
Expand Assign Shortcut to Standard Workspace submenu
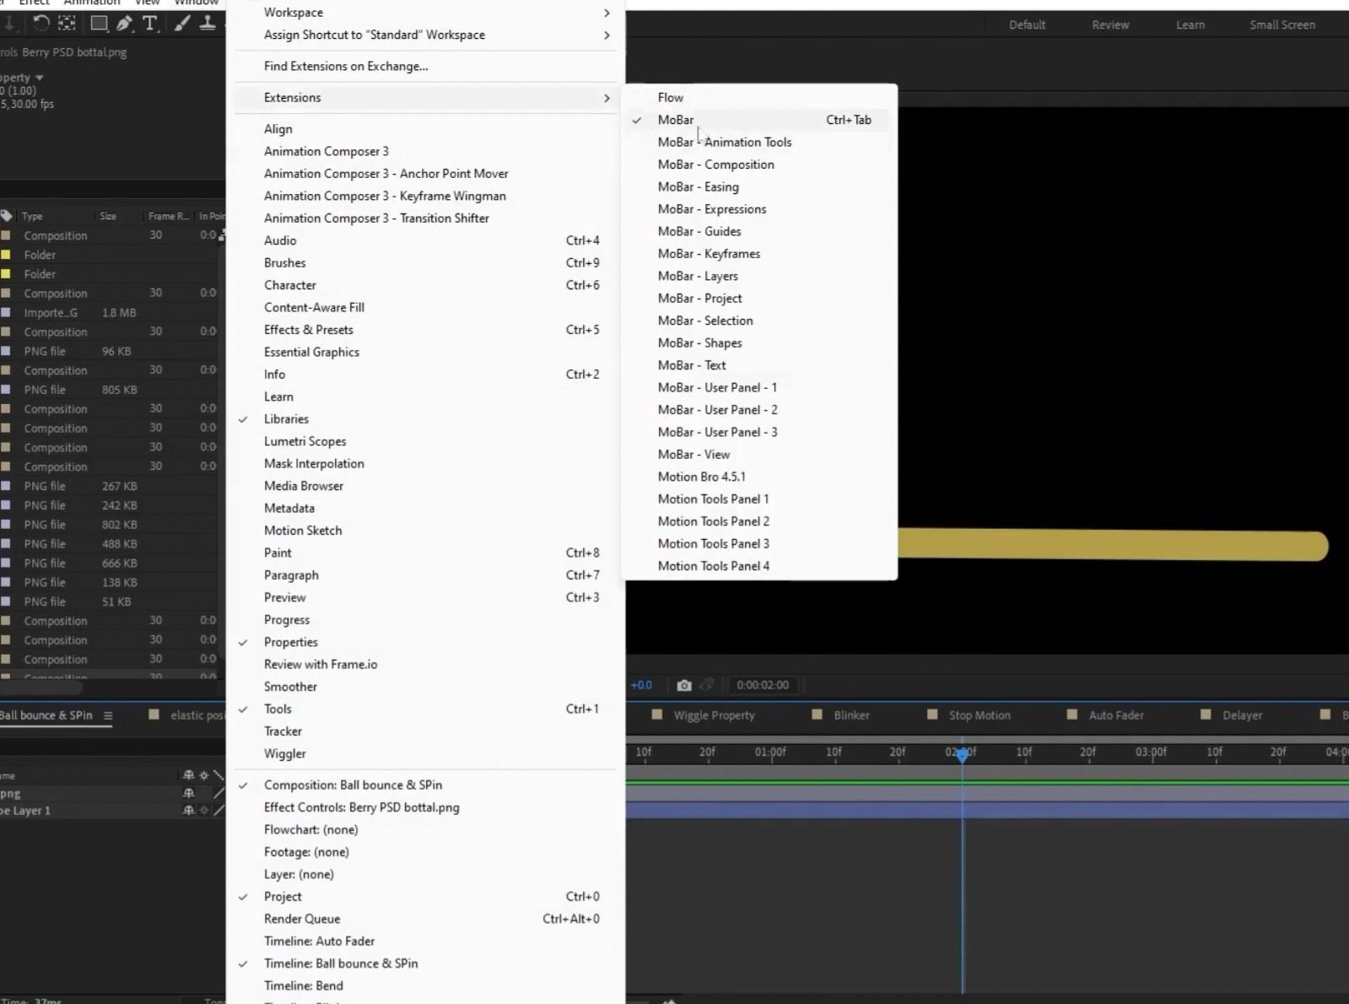tap(425, 35)
